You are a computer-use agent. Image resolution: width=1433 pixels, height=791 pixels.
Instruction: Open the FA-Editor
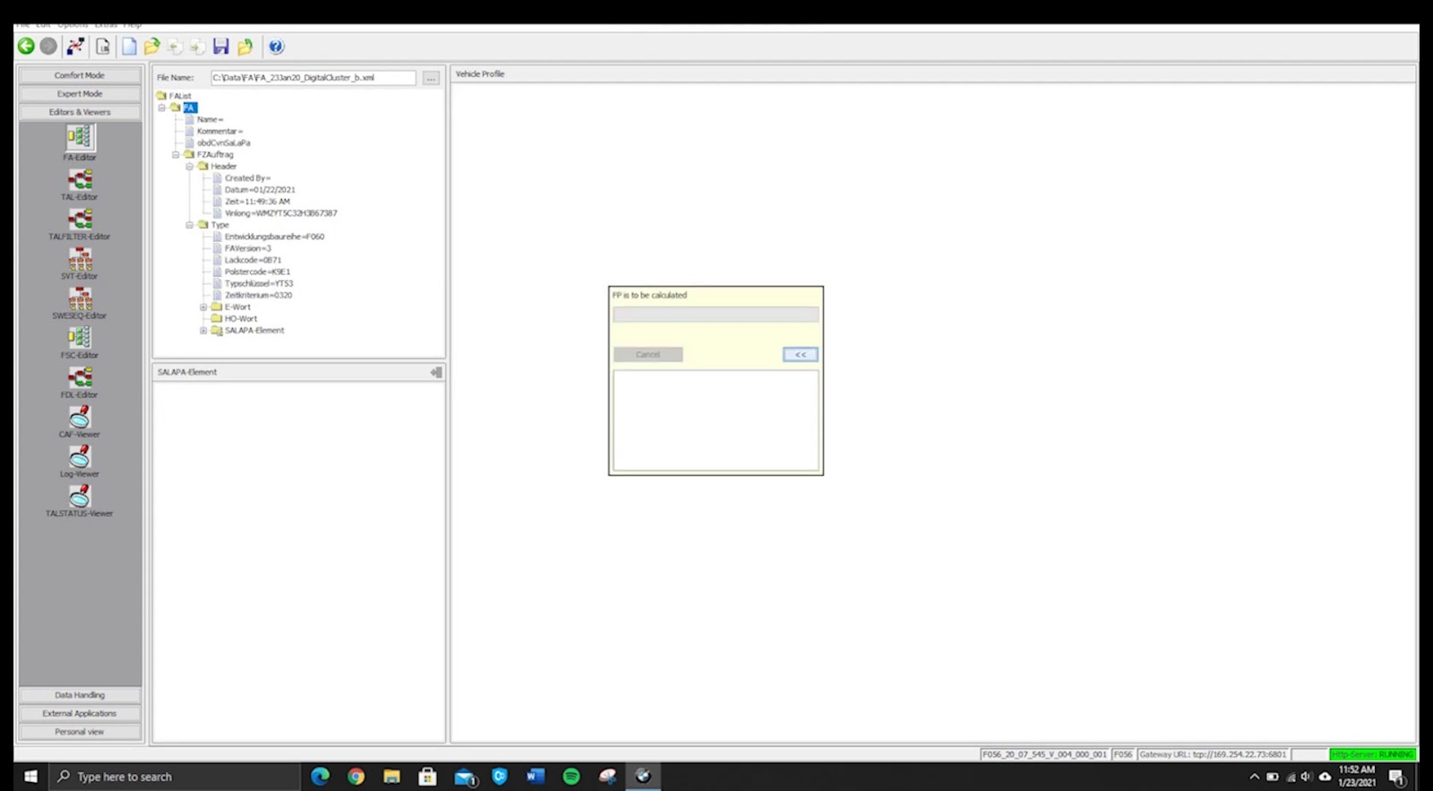click(80, 143)
